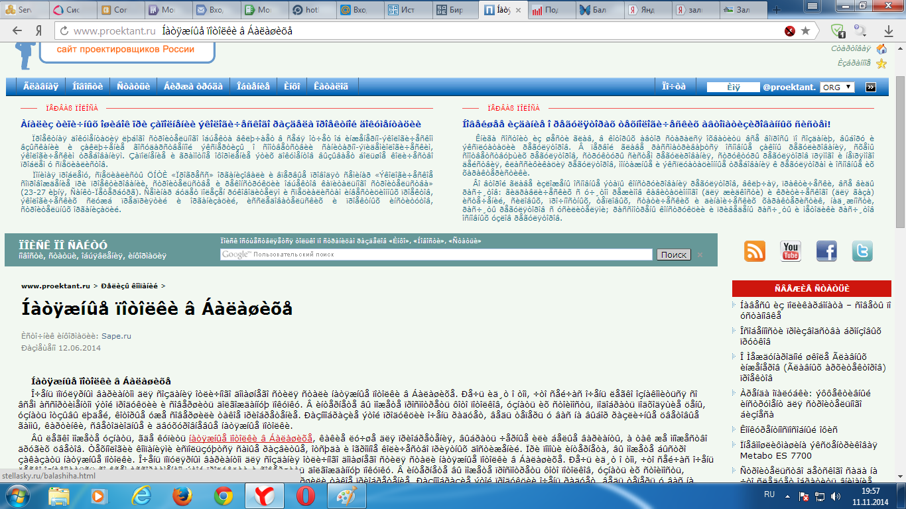Click the red blocked-content icon in address bar
This screenshot has height=509, width=906.
(789, 31)
